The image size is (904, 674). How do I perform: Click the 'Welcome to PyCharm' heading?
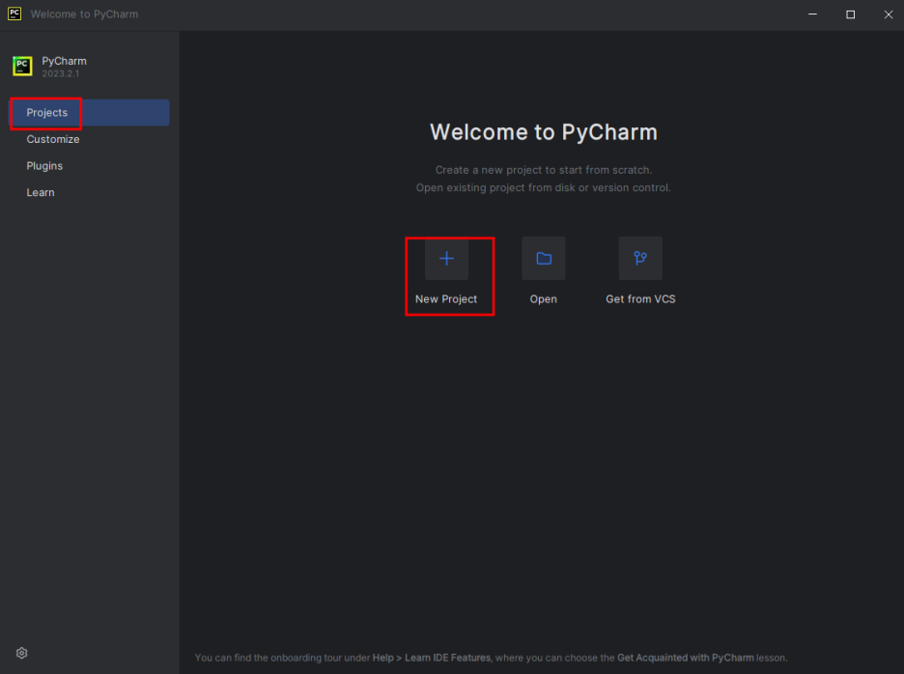tap(543, 132)
